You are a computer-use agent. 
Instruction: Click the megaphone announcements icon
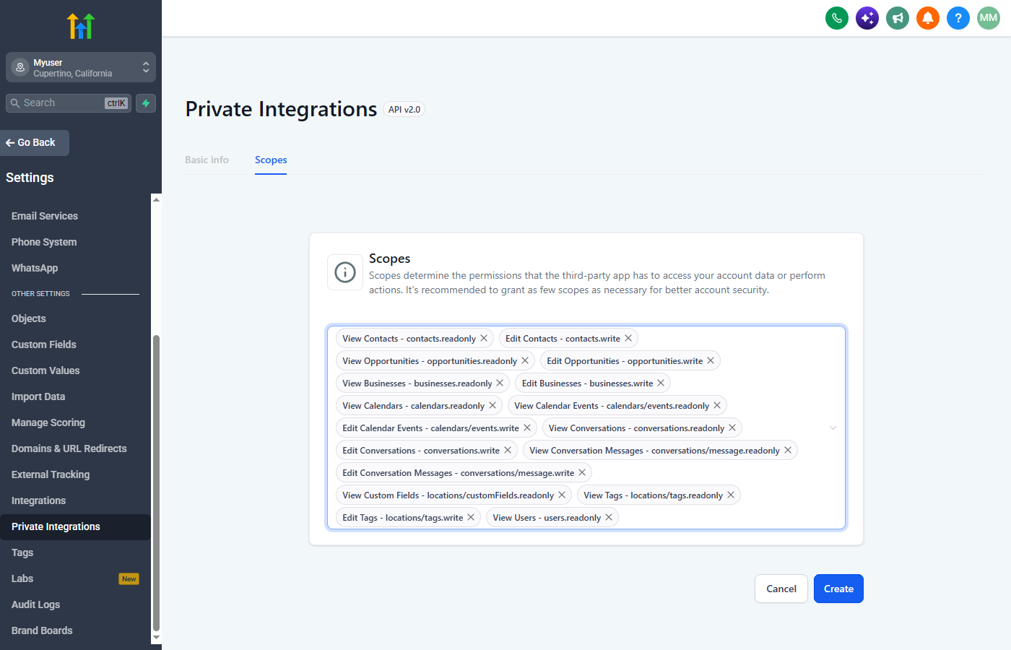[898, 18]
